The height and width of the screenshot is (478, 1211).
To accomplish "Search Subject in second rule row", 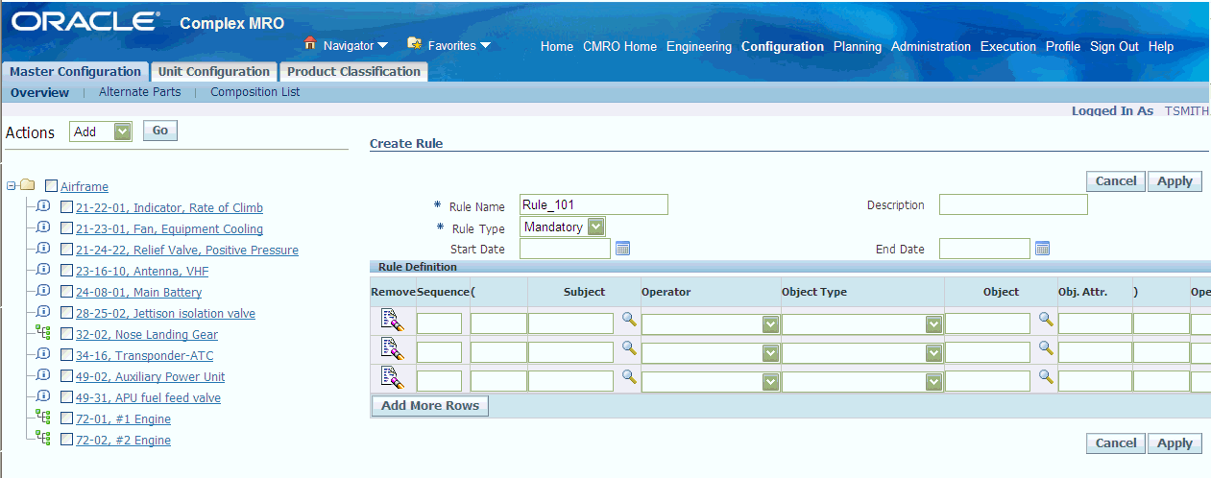I will pyautogui.click(x=629, y=348).
